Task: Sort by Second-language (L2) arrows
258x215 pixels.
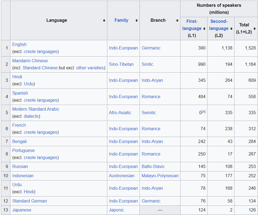Action: click(231, 29)
